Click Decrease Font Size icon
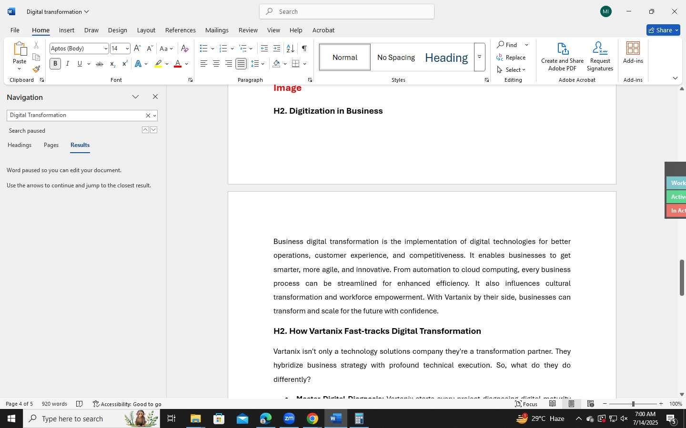This screenshot has height=428, width=686. [x=150, y=49]
